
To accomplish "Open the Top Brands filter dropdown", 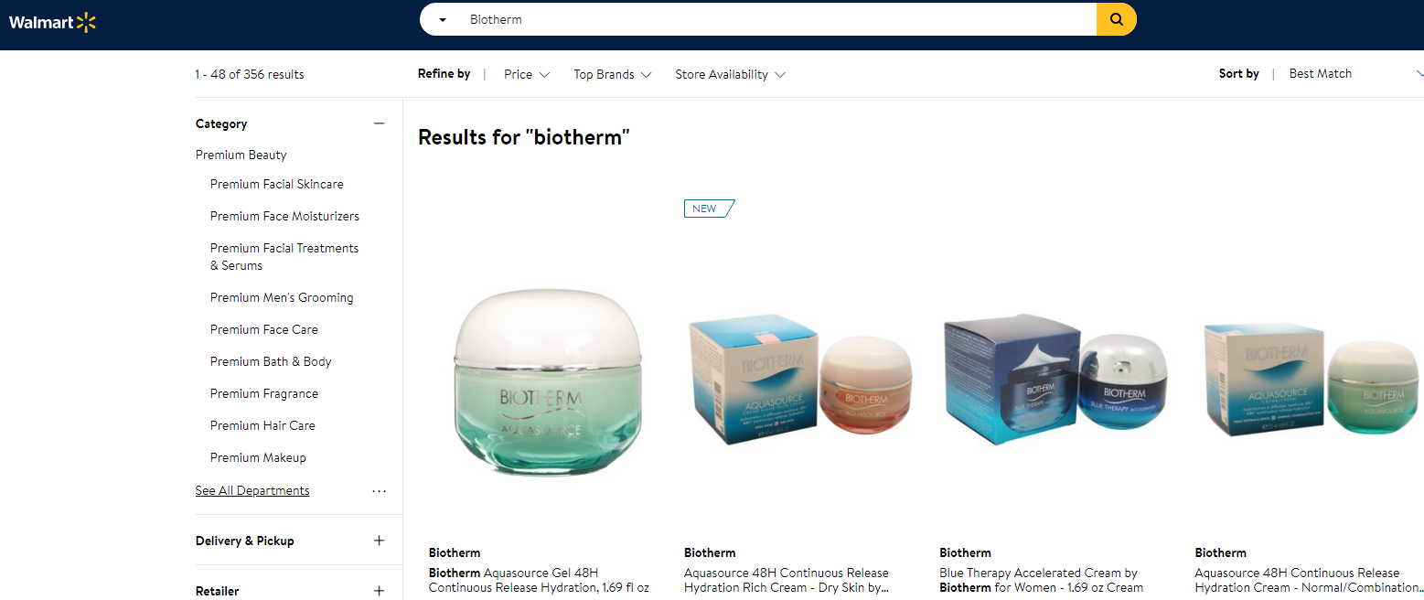I will (x=613, y=75).
